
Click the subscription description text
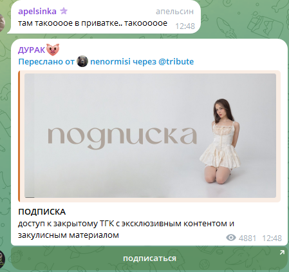pos(126,229)
